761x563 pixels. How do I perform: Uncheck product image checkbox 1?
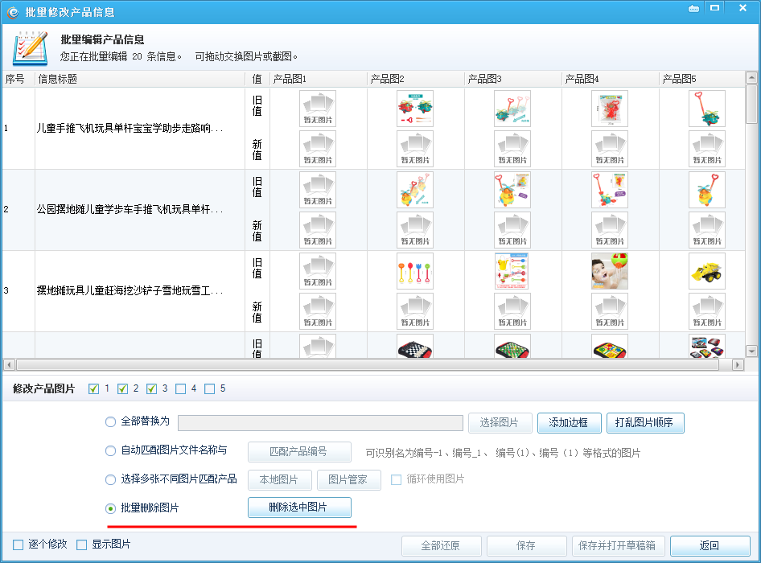(94, 389)
